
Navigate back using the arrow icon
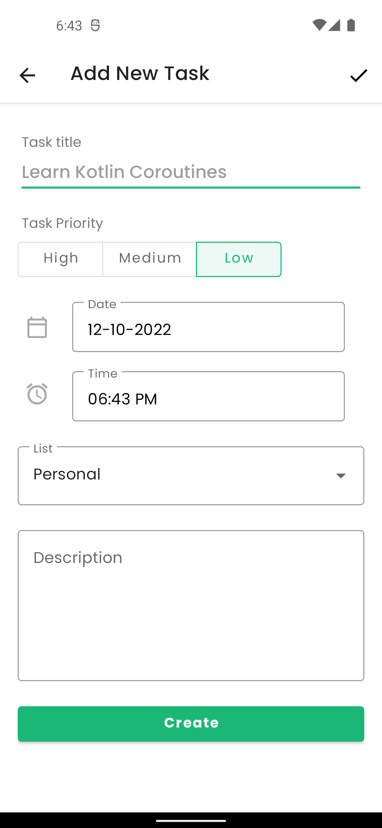27,75
